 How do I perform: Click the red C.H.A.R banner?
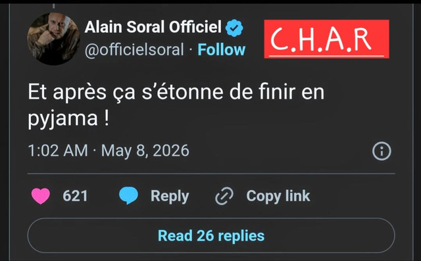(326, 39)
